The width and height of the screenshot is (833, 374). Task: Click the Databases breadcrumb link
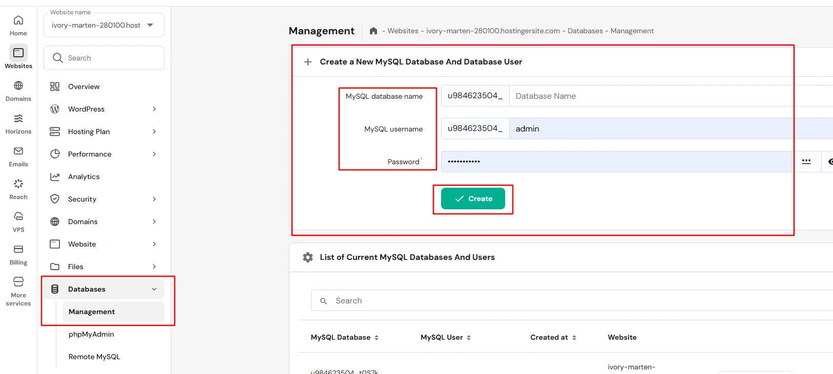585,31
